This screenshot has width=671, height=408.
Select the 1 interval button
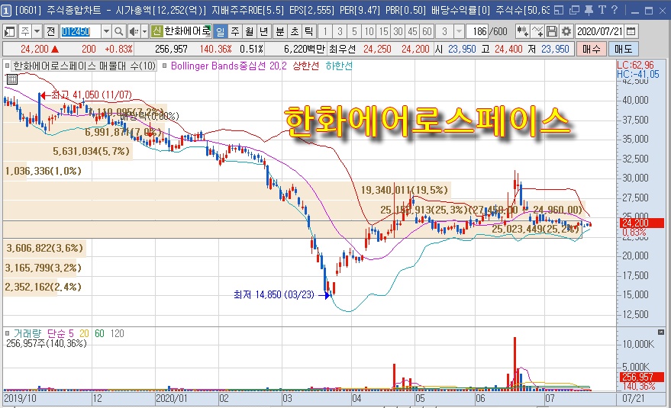pyautogui.click(x=325, y=31)
